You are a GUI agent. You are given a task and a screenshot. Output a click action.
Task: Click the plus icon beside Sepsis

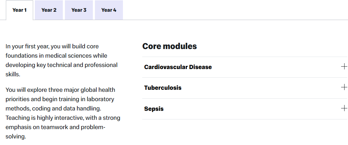344,108
